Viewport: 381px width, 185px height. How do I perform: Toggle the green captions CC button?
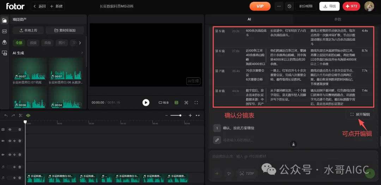[x=176, y=103]
